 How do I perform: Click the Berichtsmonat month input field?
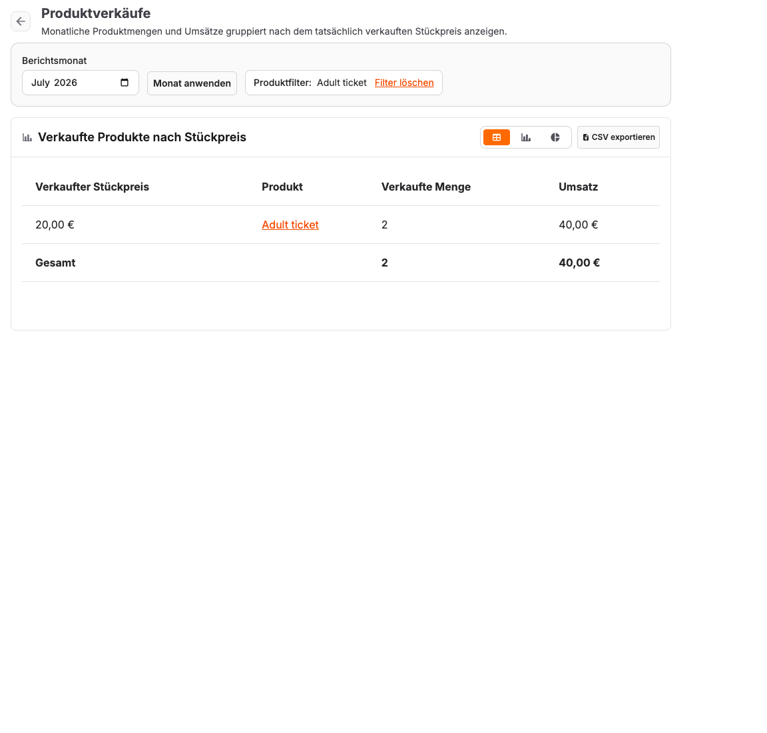pyautogui.click(x=80, y=83)
